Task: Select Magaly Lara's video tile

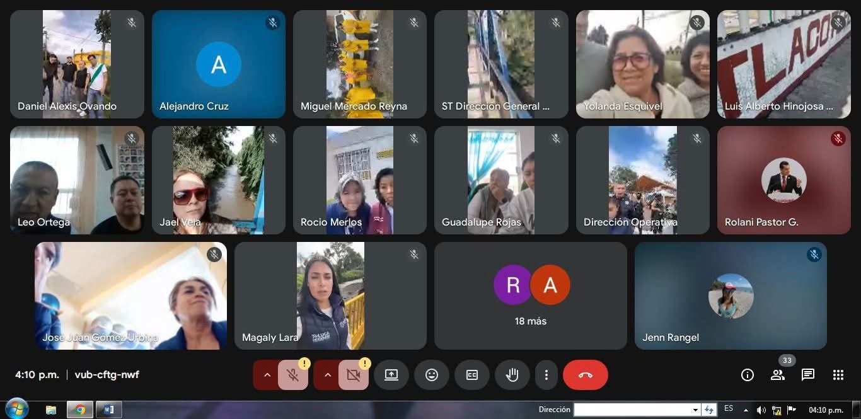Action: (x=330, y=296)
